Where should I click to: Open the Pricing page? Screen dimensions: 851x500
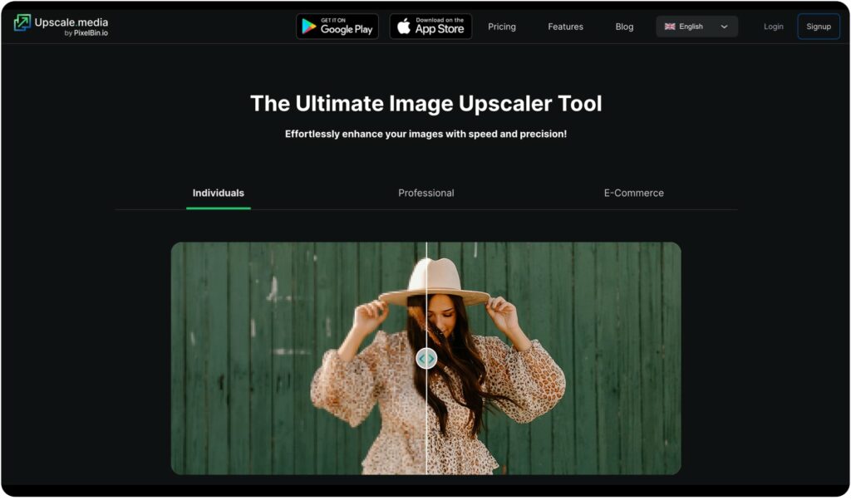502,27
